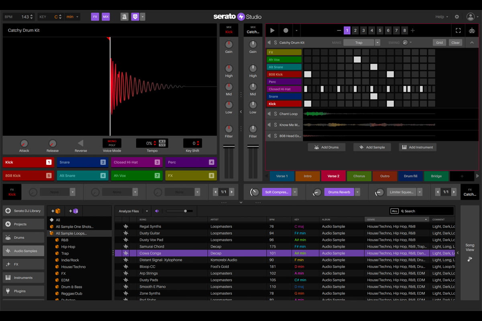
Task: Click the Reverse arrow icon
Action: coord(80,143)
